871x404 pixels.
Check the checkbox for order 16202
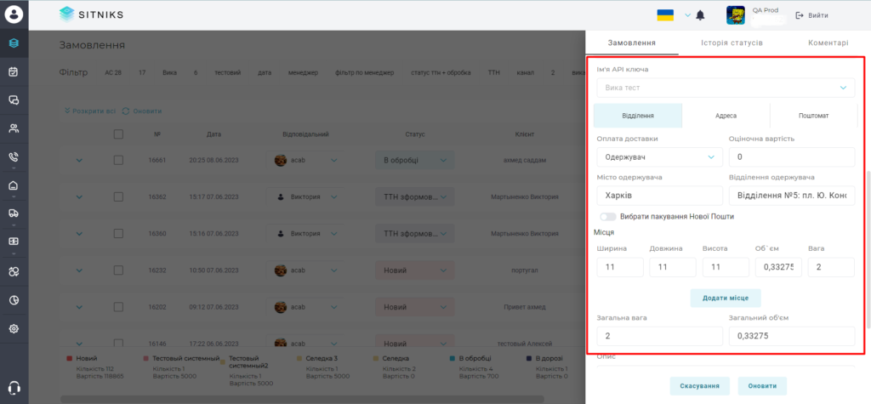[118, 307]
